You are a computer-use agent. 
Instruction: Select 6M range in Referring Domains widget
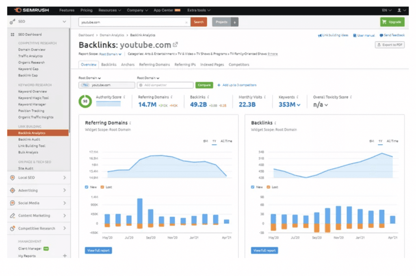click(206, 141)
